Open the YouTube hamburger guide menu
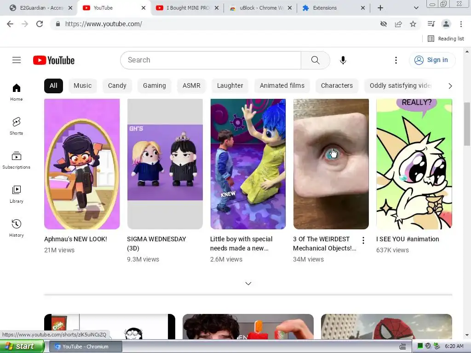This screenshot has height=353, width=471. (x=17, y=60)
